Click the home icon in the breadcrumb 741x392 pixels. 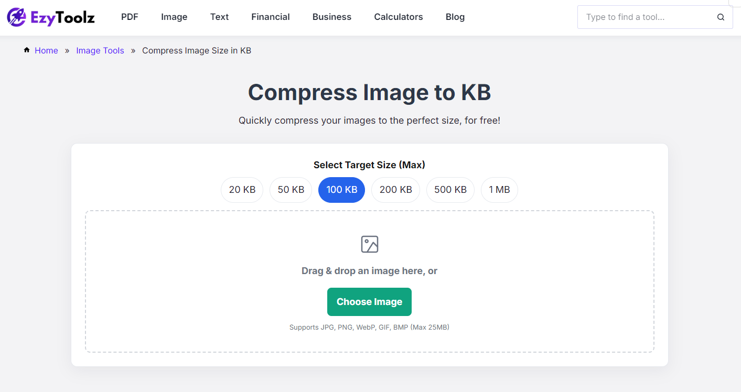(x=26, y=50)
